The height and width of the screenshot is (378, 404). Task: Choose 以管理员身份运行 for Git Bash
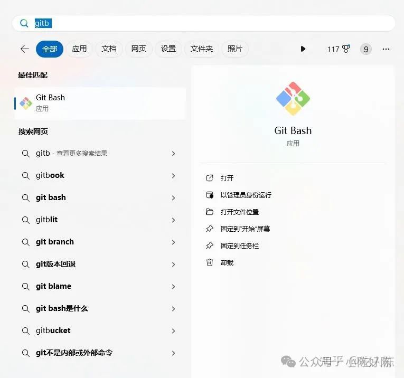click(x=246, y=195)
